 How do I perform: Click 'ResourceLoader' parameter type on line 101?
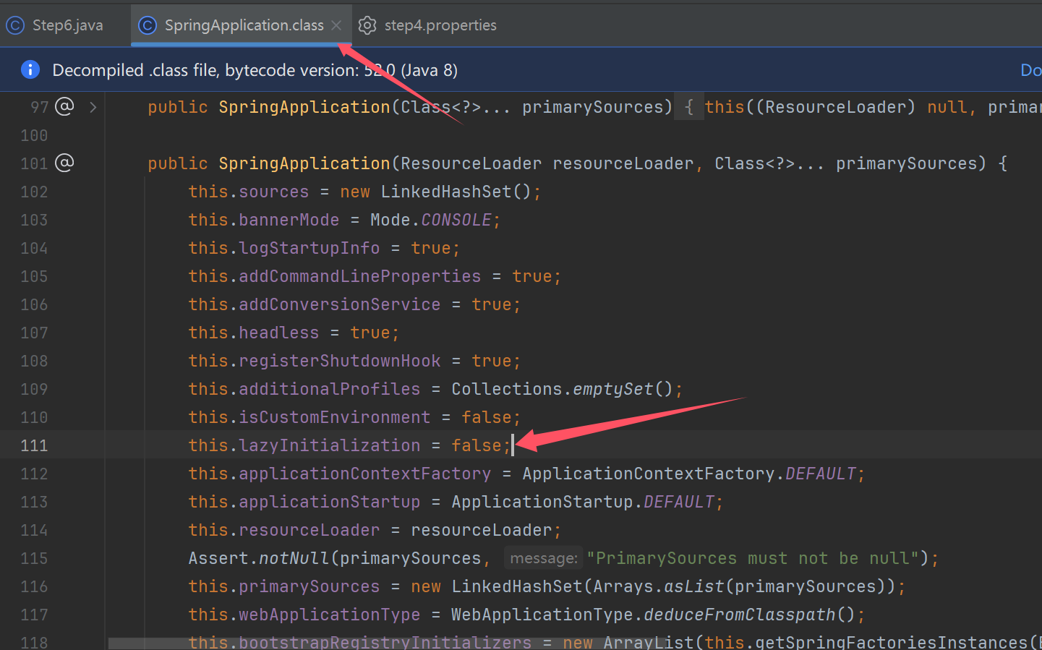pyautogui.click(x=471, y=163)
